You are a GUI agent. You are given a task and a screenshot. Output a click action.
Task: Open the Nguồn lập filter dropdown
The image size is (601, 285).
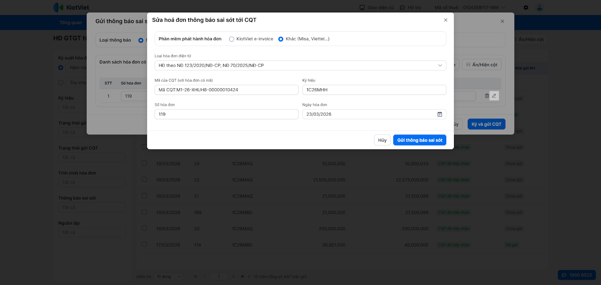pos(92,232)
